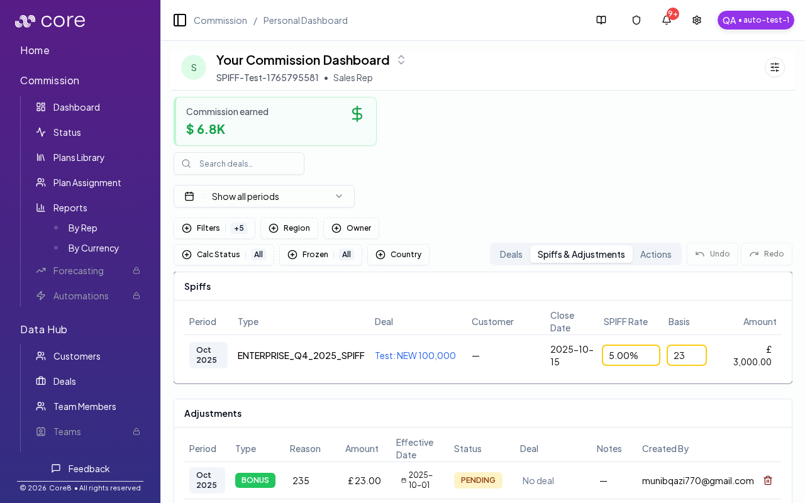Open the Show all periods dropdown
This screenshot has width=805, height=503.
pyautogui.click(x=264, y=196)
